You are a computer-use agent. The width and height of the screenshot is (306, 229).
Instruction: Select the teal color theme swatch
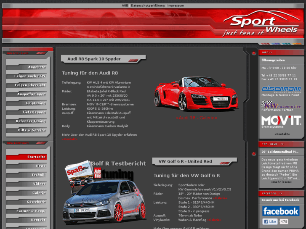[x=286, y=44]
